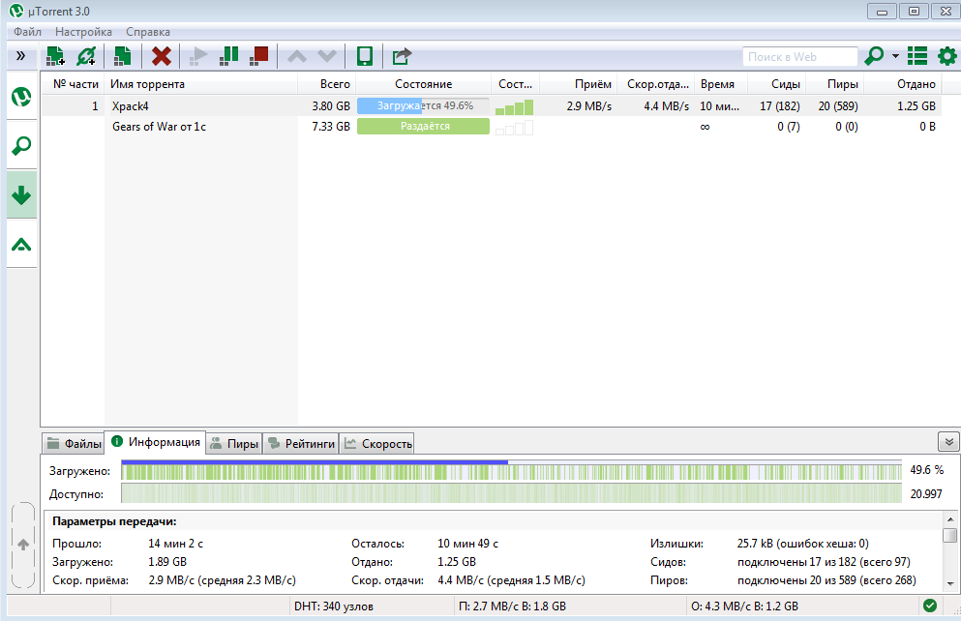Switch to the Файлы tab
This screenshot has width=961, height=621.
[x=74, y=443]
